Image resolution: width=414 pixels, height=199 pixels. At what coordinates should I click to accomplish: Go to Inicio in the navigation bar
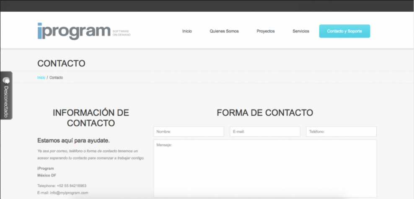187,31
